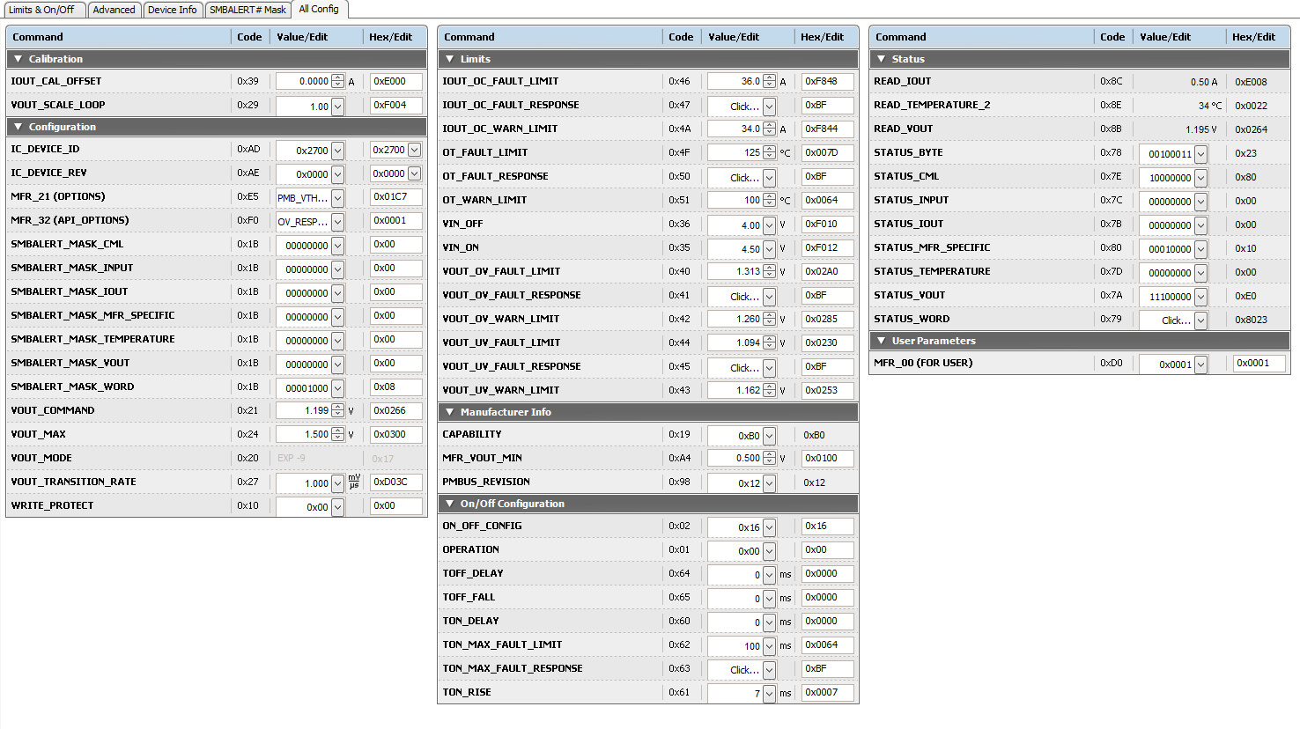The image size is (1300, 729).
Task: Open the TON_MAX_FAULT_RESPONSE Click... dropdown
Action: tap(769, 670)
